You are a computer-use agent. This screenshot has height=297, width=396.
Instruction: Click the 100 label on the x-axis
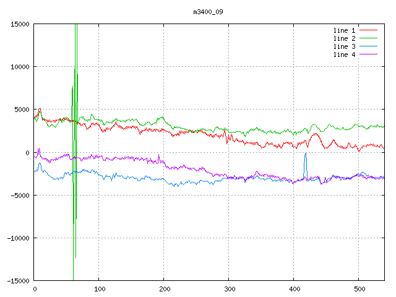tap(99, 289)
